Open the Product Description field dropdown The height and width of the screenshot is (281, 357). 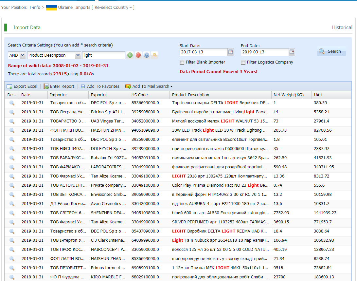pos(78,55)
